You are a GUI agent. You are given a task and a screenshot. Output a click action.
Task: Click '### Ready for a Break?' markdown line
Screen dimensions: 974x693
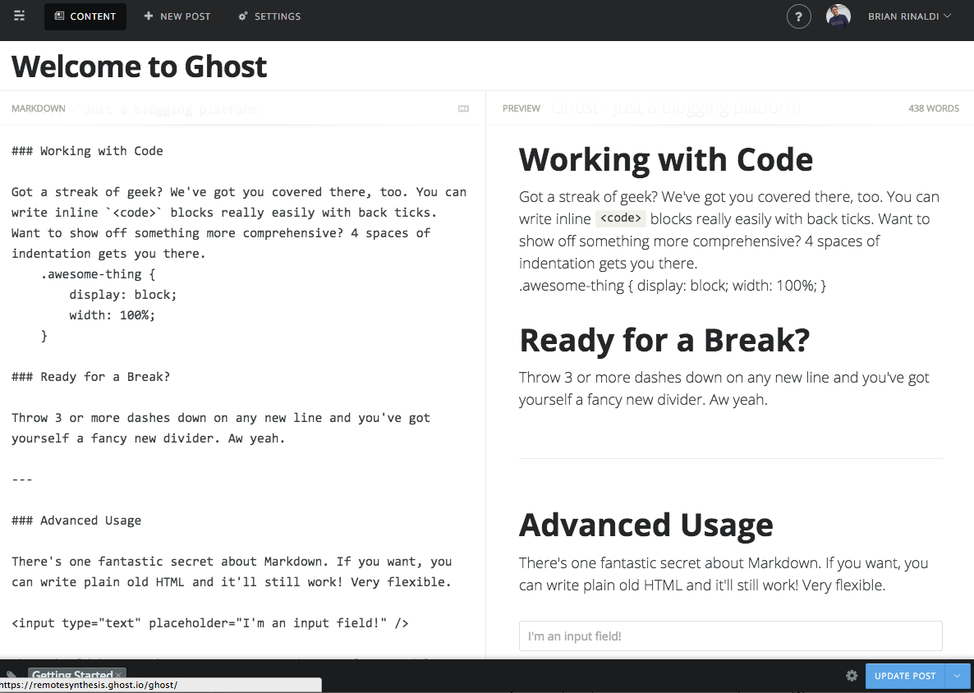[x=90, y=377]
